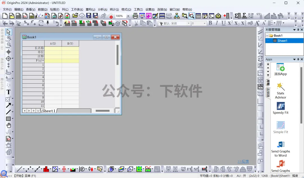This screenshot has width=304, height=178.
Task: Click the Slide Show presentation icon
Action: pyautogui.click(x=142, y=16)
